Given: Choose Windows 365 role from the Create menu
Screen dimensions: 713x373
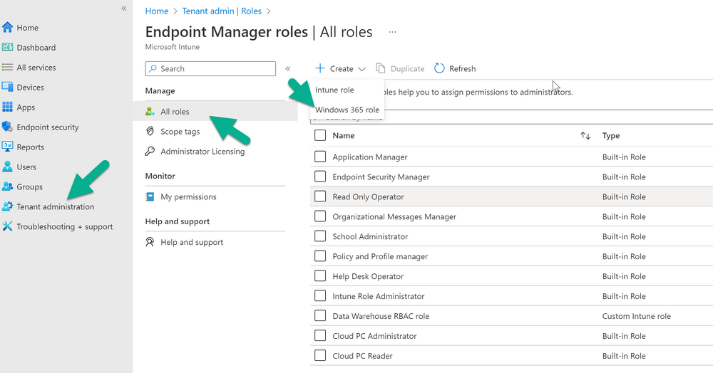Looking at the screenshot, I should [x=347, y=110].
